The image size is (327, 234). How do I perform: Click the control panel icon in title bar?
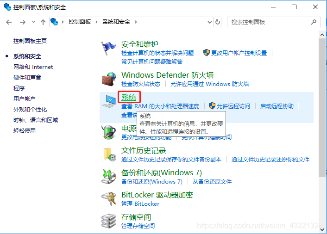(x=7, y=7)
